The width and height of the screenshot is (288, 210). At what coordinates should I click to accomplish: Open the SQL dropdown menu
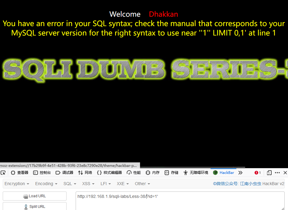point(70,184)
